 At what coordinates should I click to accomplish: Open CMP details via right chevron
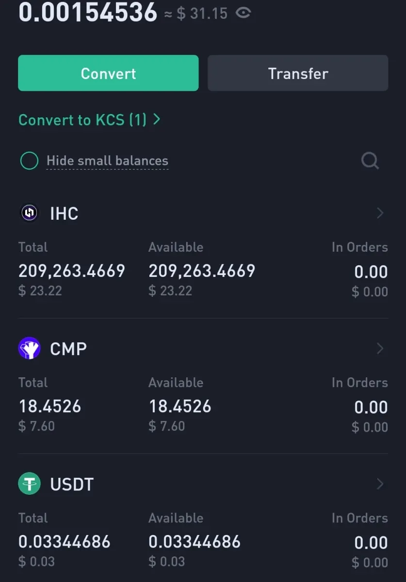(380, 348)
